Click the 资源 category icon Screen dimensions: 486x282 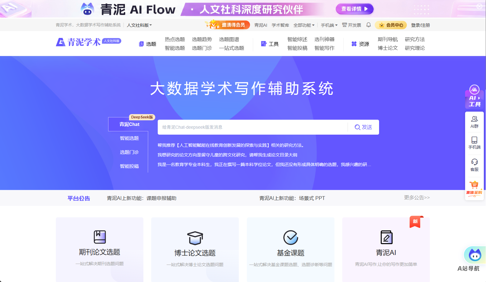tap(354, 44)
